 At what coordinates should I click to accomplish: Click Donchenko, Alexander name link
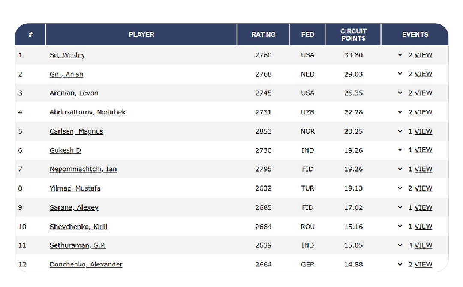(86, 264)
